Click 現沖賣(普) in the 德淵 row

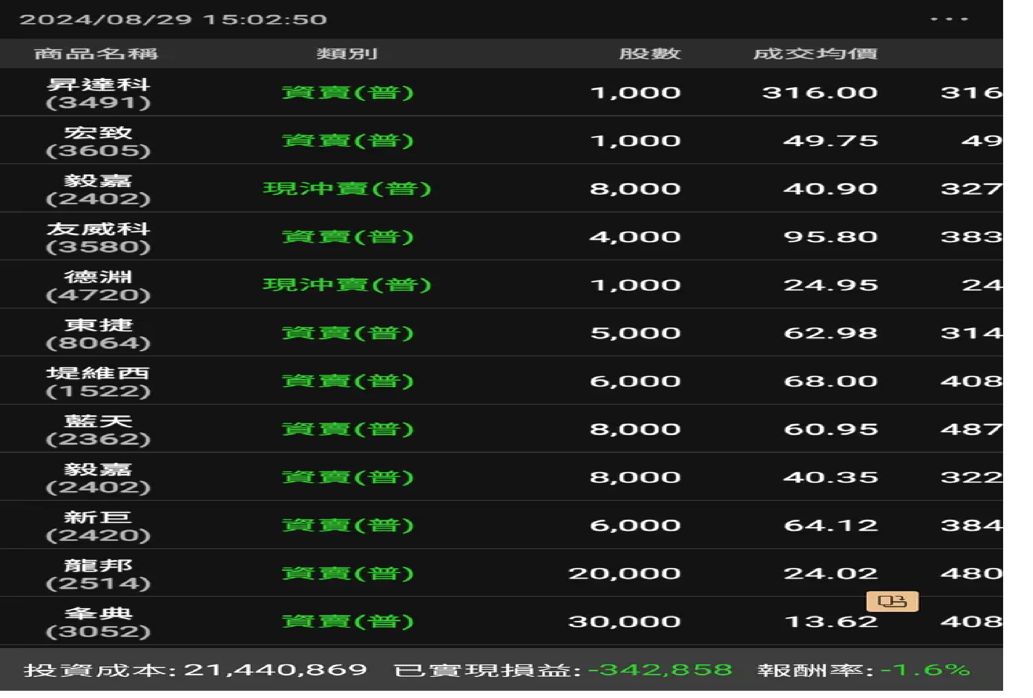[347, 285]
